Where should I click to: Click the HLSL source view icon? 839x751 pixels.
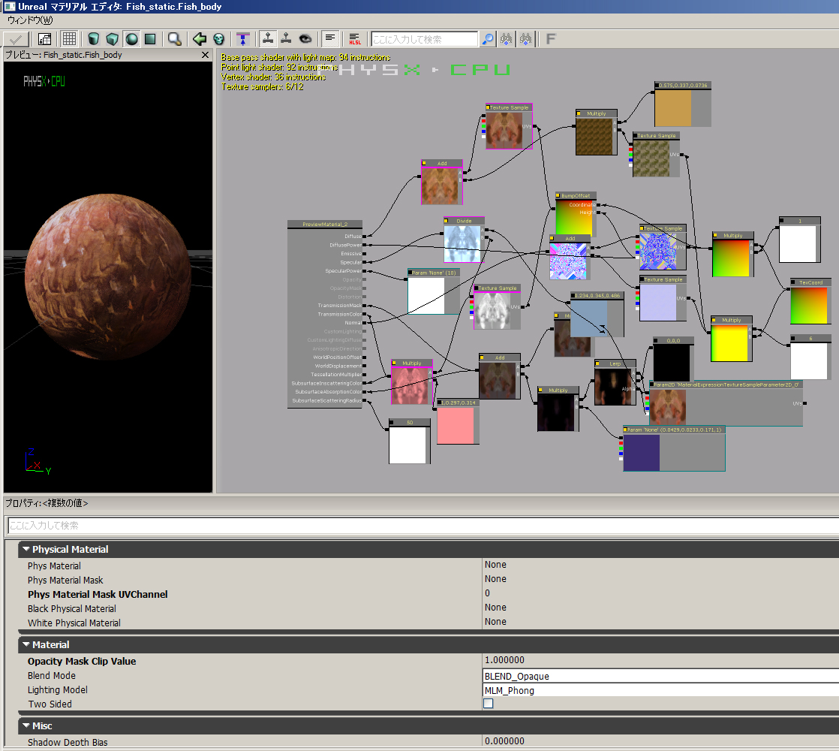(355, 39)
